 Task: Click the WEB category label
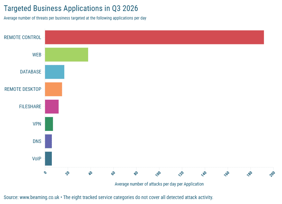(x=37, y=55)
